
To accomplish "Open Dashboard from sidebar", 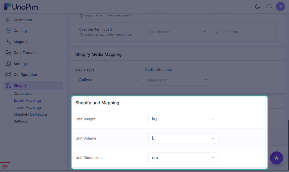I will [x=23, y=20].
